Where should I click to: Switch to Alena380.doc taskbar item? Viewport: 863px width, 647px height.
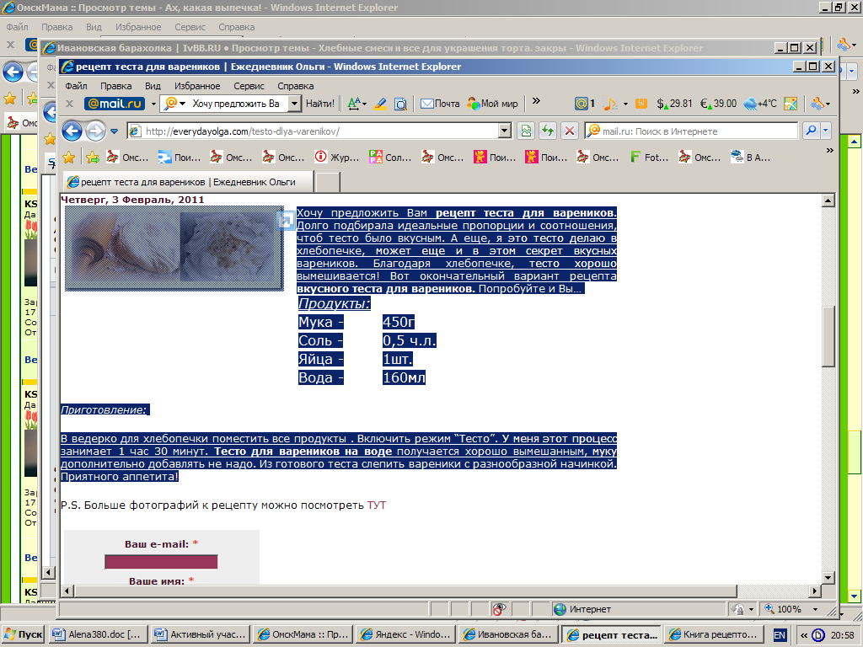[x=98, y=634]
